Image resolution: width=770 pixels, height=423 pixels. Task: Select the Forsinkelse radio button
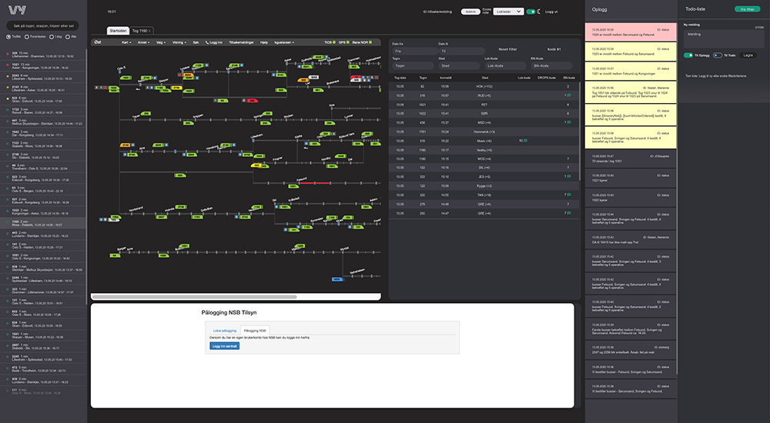27,37
